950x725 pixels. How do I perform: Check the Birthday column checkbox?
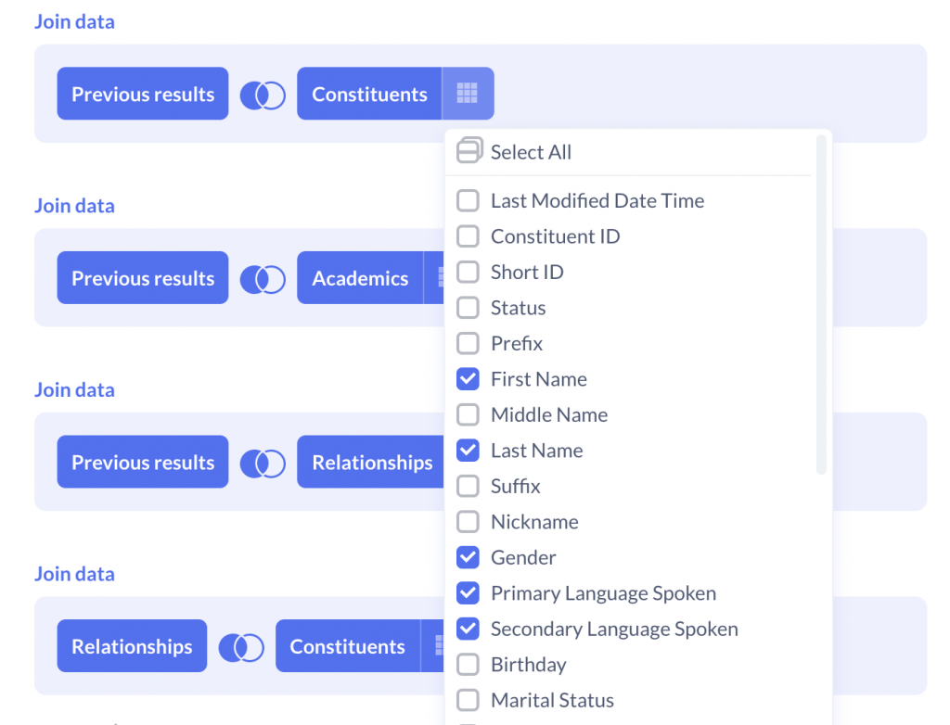pos(468,665)
